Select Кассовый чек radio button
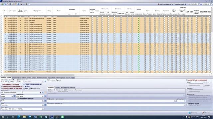The image size is (213, 119). click(30, 89)
